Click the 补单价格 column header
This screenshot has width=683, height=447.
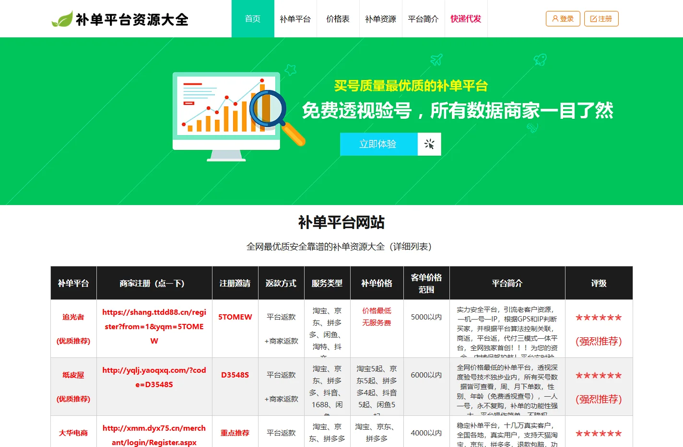(x=377, y=283)
